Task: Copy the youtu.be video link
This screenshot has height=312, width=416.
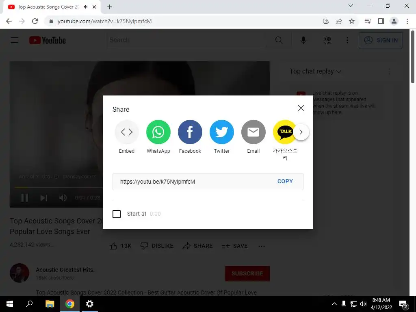Action: [285, 181]
